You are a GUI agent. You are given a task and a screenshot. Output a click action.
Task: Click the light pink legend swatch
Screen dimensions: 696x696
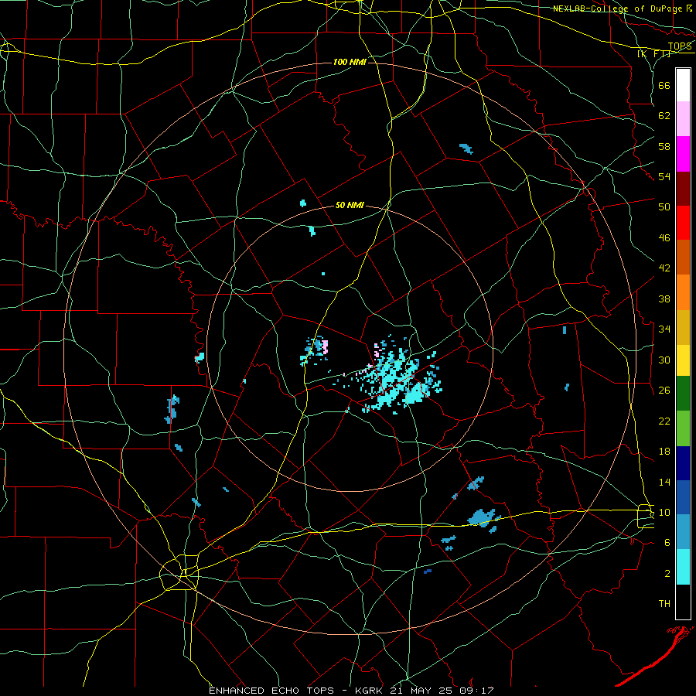(683, 119)
